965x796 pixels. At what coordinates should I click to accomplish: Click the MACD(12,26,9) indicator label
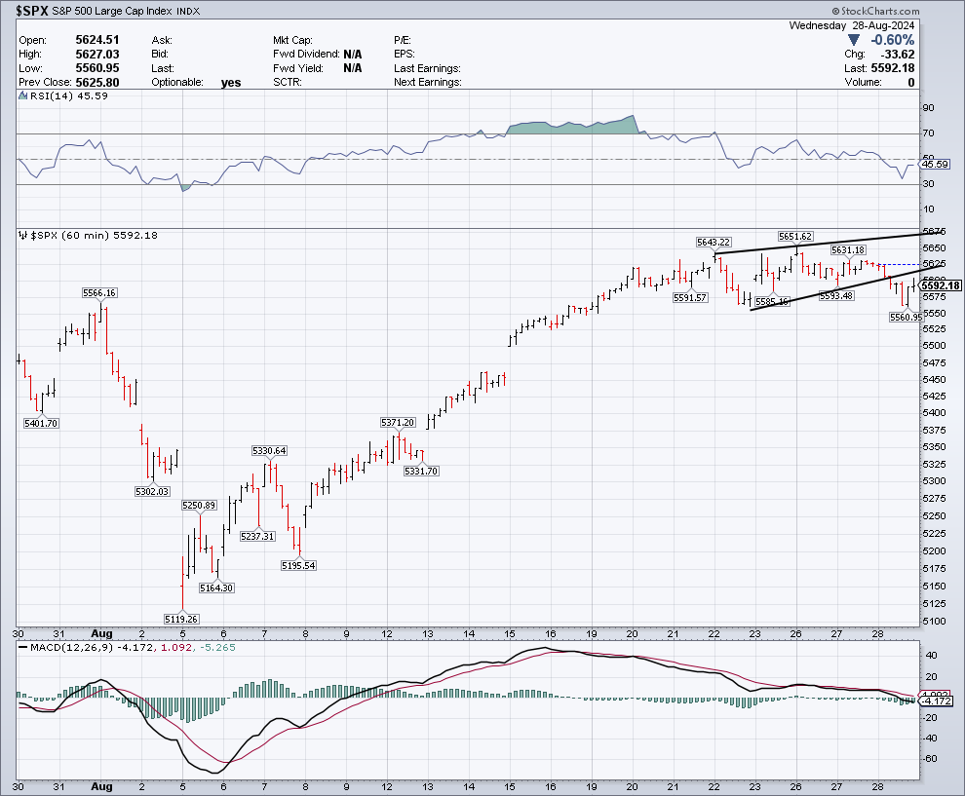point(71,647)
